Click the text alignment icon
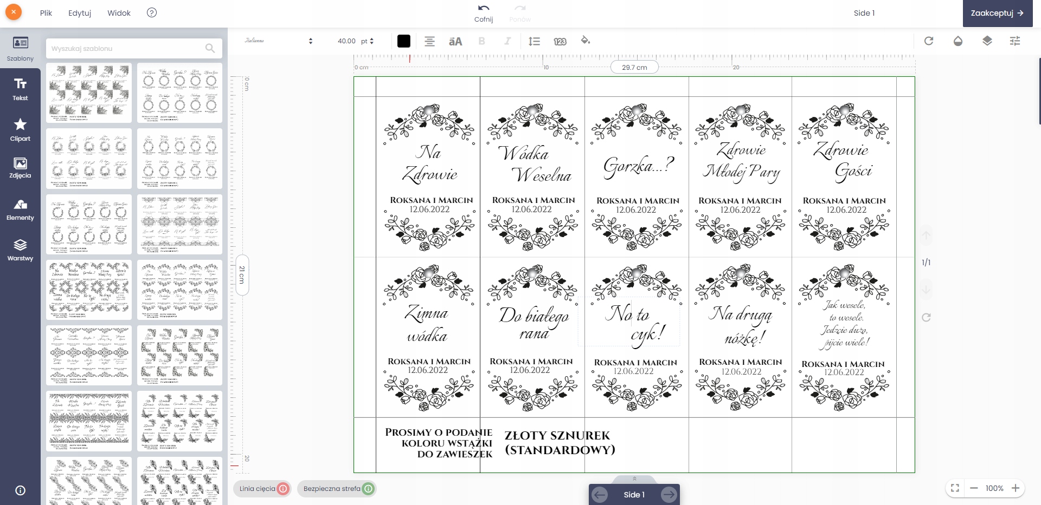Viewport: 1041px width, 505px height. pos(429,41)
